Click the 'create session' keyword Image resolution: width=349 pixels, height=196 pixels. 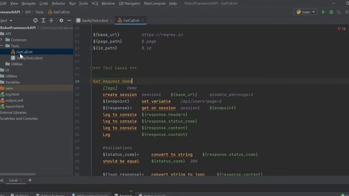[x=120, y=95]
